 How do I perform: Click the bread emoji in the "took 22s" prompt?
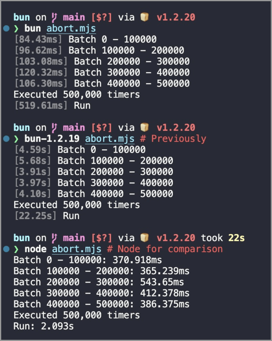click(144, 238)
